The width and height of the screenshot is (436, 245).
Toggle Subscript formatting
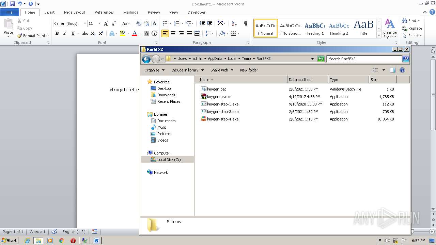(x=93, y=33)
